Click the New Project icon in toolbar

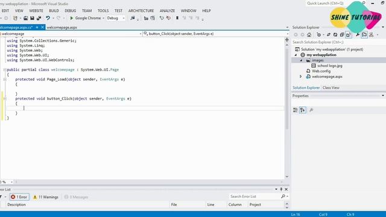[x=15, y=18]
